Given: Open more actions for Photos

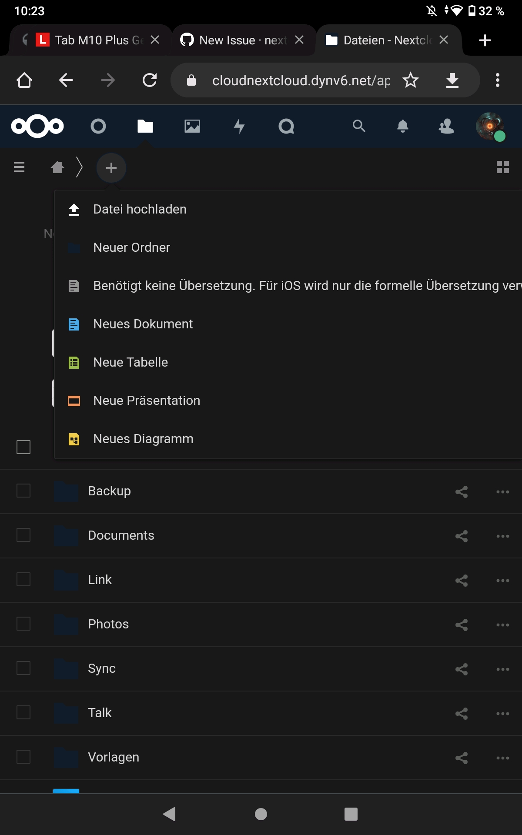Looking at the screenshot, I should [x=503, y=625].
